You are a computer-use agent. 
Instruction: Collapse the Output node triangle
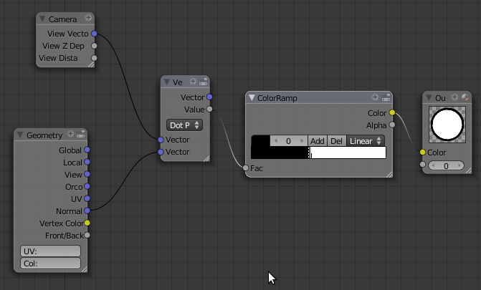point(429,98)
